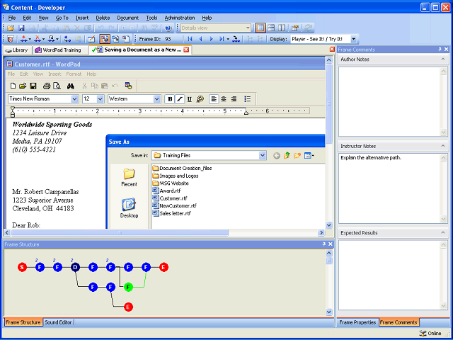Click the Insert Frame icon

(x=23, y=39)
